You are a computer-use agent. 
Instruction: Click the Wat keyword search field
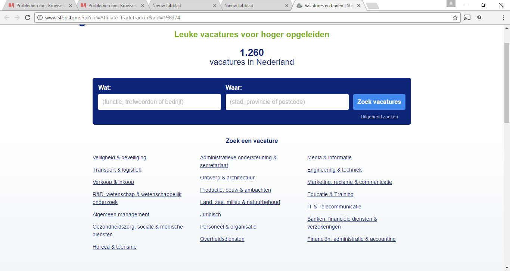(159, 102)
